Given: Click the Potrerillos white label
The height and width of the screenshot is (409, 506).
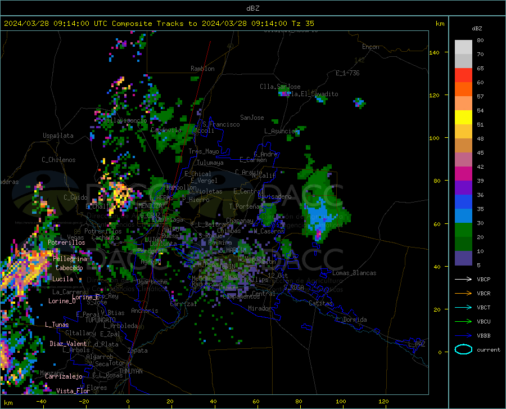Looking at the screenshot, I should pyautogui.click(x=66, y=242).
